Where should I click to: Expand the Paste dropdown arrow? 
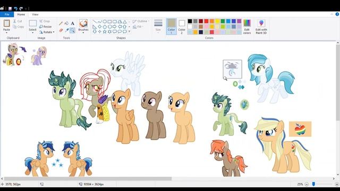coord(6,33)
